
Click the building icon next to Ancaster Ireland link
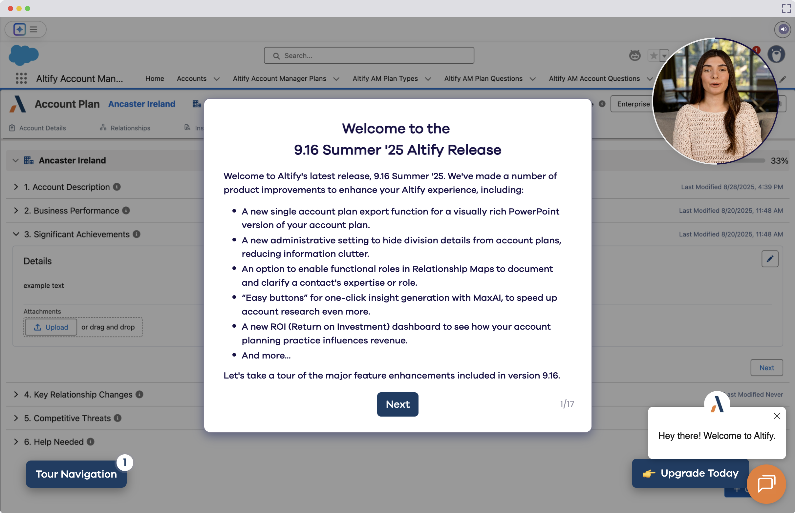click(x=197, y=104)
